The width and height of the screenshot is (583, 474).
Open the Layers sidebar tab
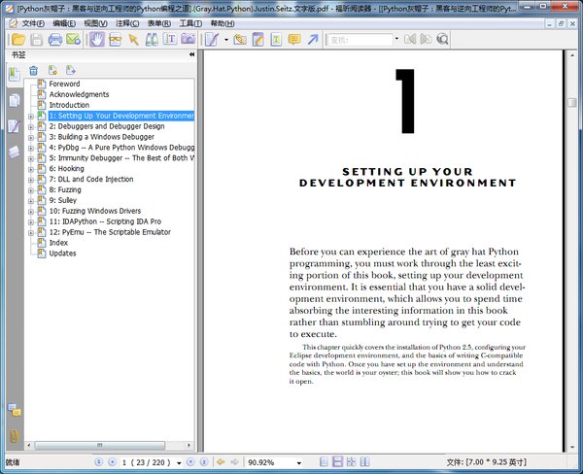[15, 152]
